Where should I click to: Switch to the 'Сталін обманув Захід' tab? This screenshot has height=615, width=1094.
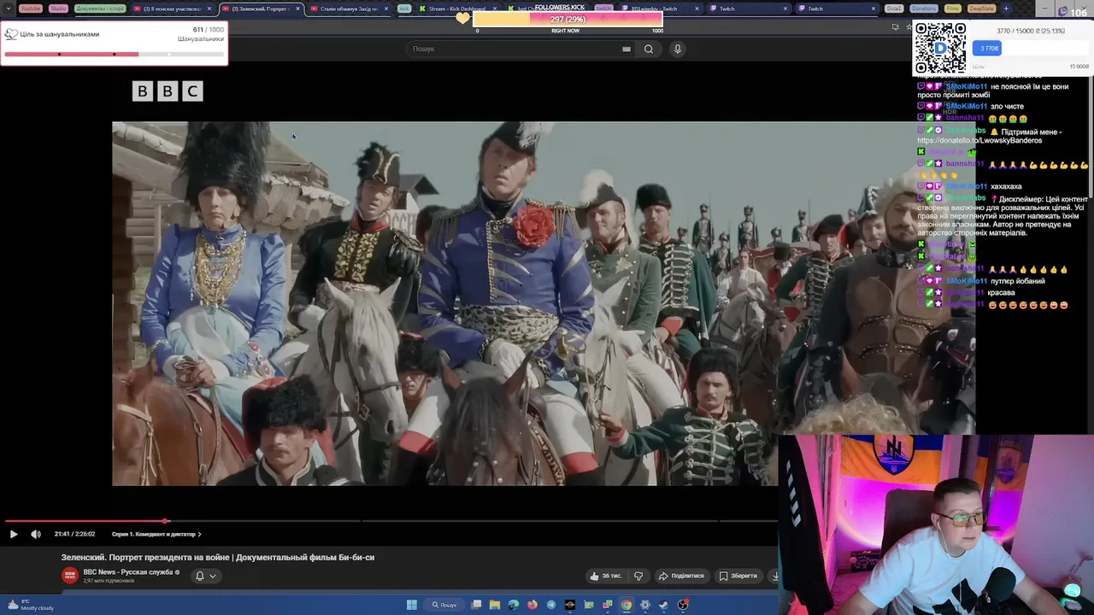coord(350,9)
